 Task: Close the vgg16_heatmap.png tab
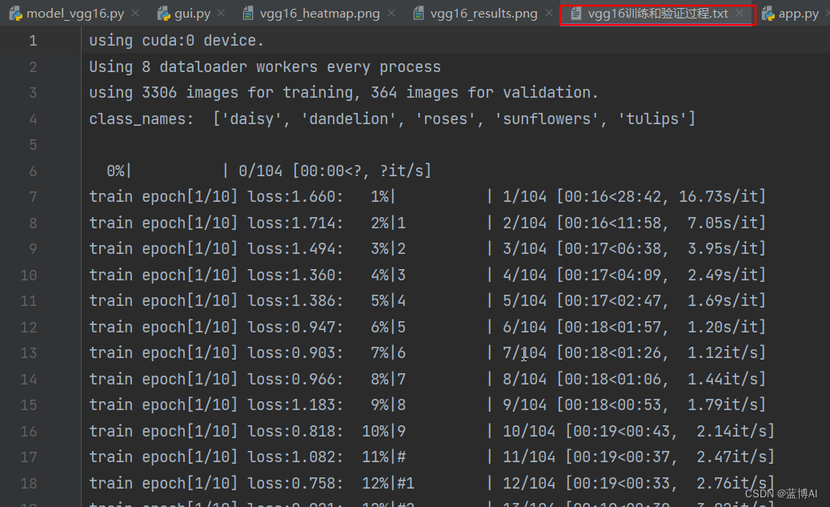click(391, 13)
